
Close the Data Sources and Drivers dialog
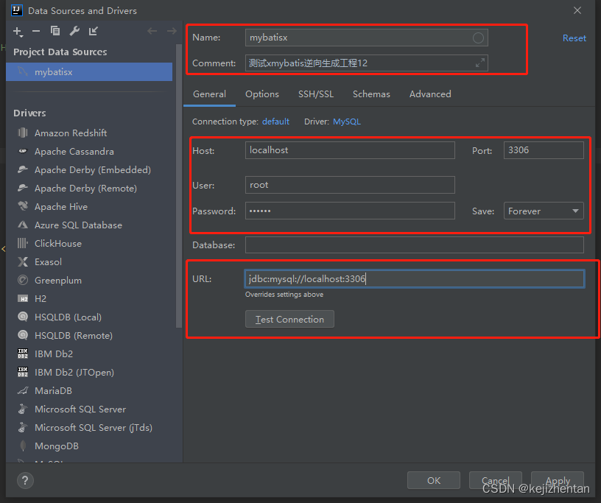tap(577, 10)
